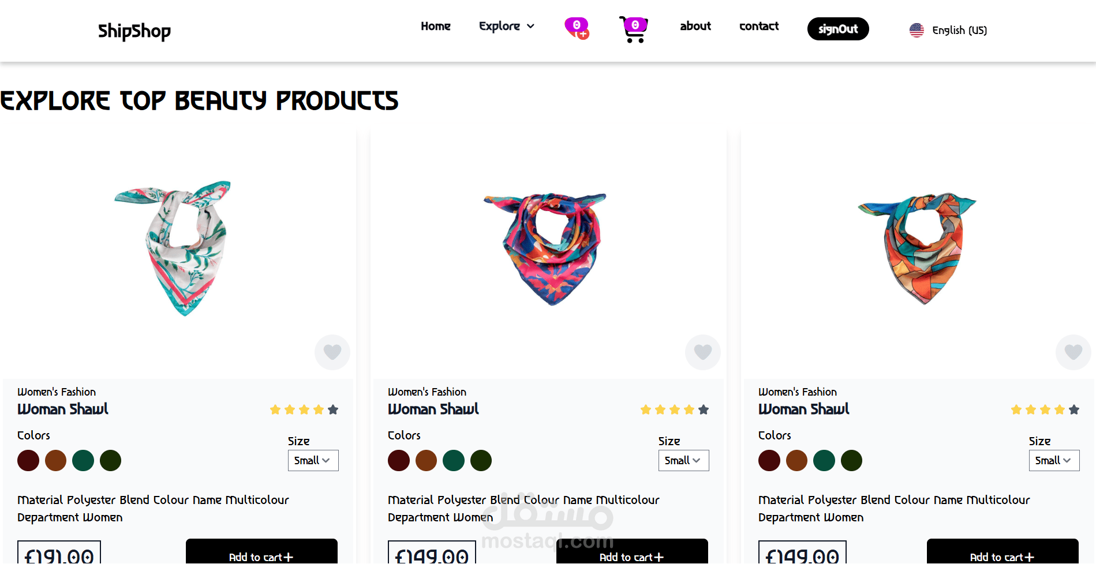This screenshot has width=1096, height=564.
Task: Favorite the first Woman Shawl with heart
Action: point(332,352)
